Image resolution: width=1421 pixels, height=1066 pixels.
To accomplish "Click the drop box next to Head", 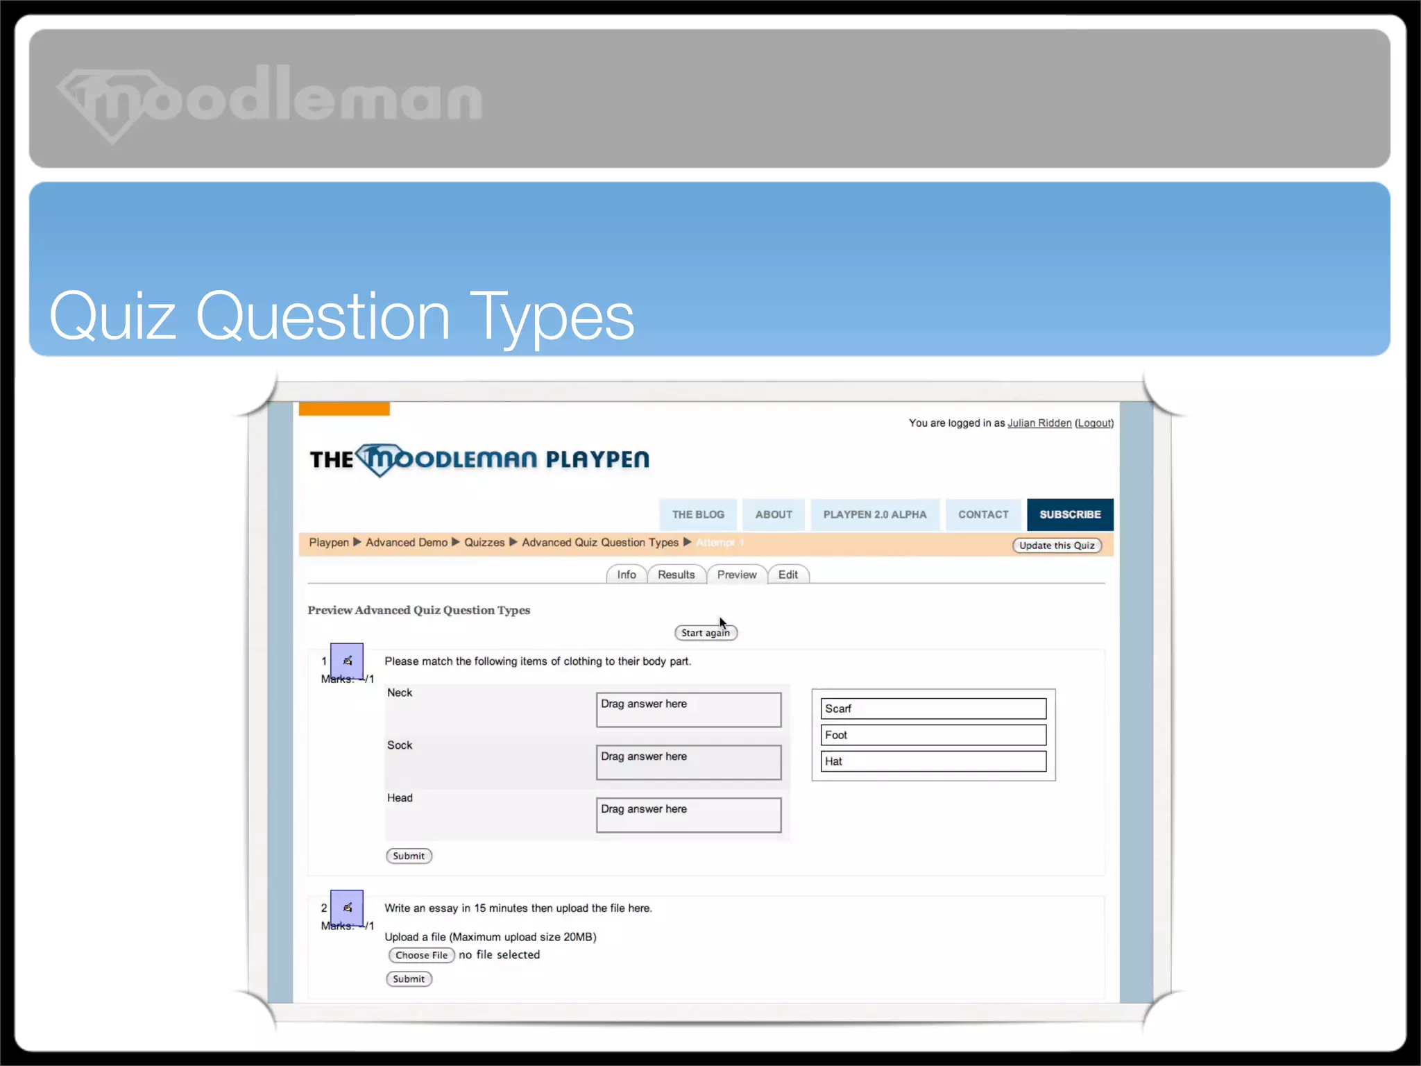I will click(688, 815).
